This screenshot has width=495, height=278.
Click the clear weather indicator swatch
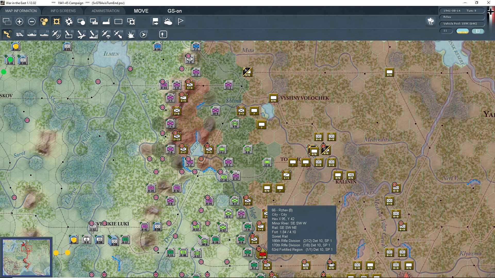[x=463, y=31]
